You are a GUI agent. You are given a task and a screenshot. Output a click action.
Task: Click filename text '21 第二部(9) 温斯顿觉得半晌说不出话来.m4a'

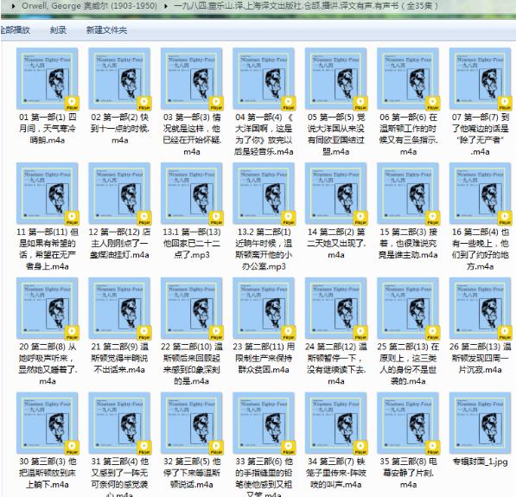(x=119, y=358)
